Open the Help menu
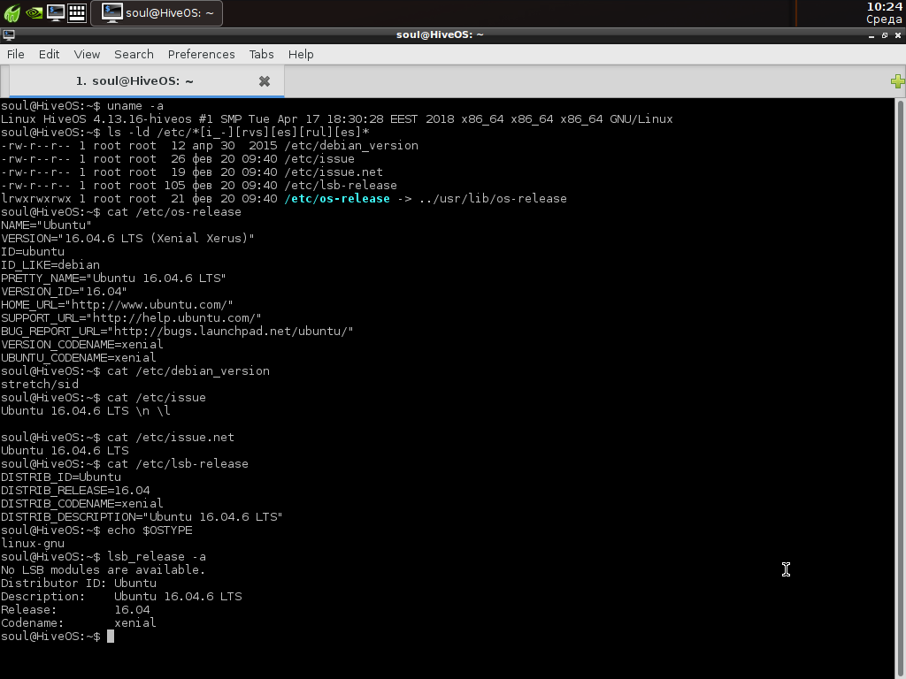The height and width of the screenshot is (679, 906). (301, 54)
